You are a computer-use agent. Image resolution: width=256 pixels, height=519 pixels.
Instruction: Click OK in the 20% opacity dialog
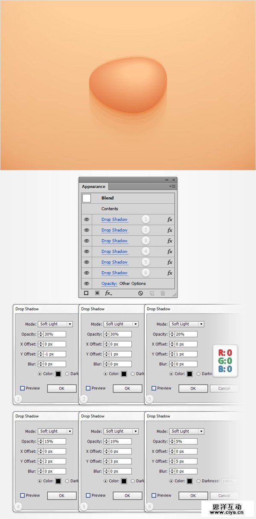193,389
